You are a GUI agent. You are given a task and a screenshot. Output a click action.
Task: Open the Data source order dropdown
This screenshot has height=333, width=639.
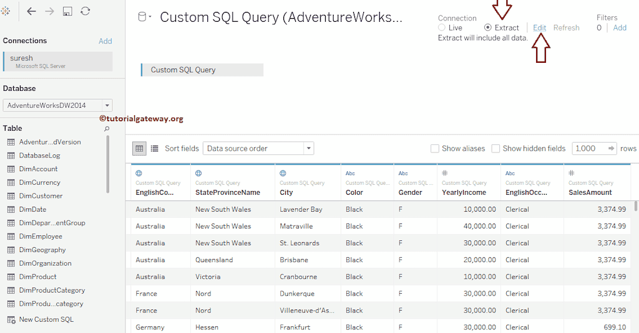[308, 148]
